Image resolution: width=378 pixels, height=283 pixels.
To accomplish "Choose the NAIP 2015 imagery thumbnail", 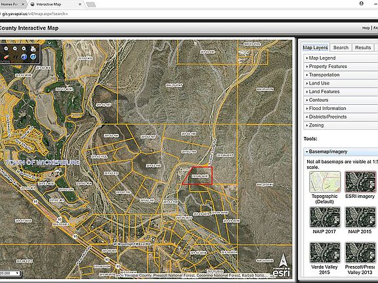I will [x=360, y=217].
